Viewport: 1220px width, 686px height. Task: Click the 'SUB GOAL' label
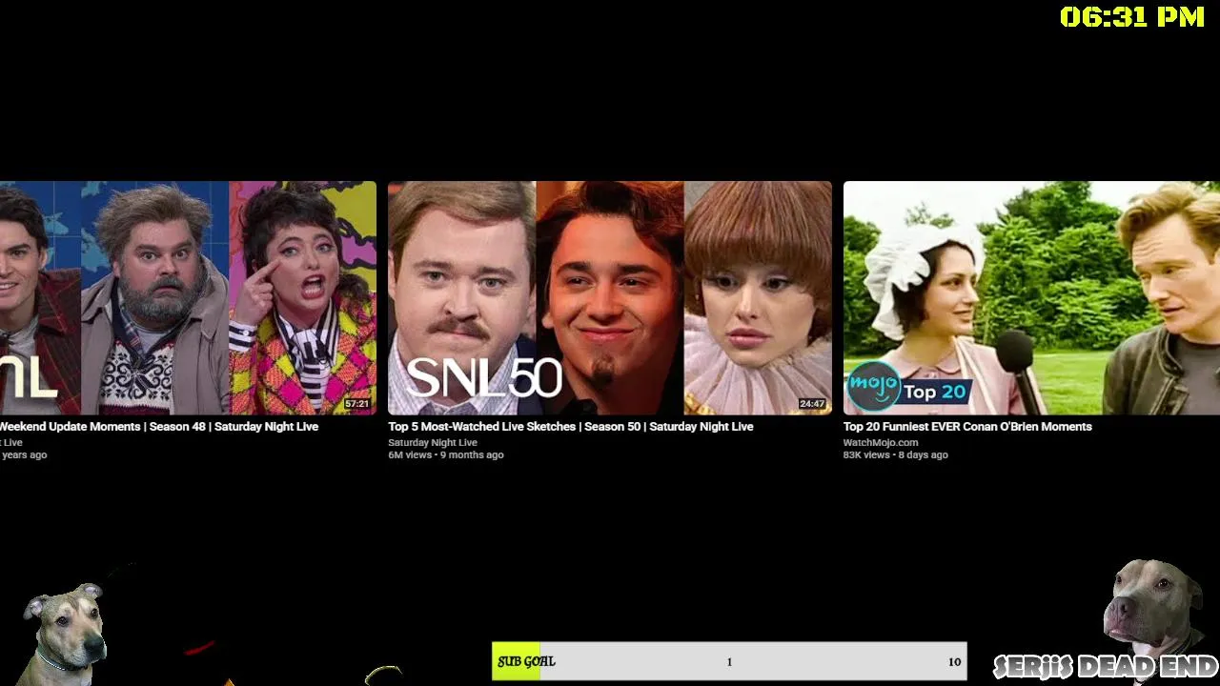click(526, 661)
